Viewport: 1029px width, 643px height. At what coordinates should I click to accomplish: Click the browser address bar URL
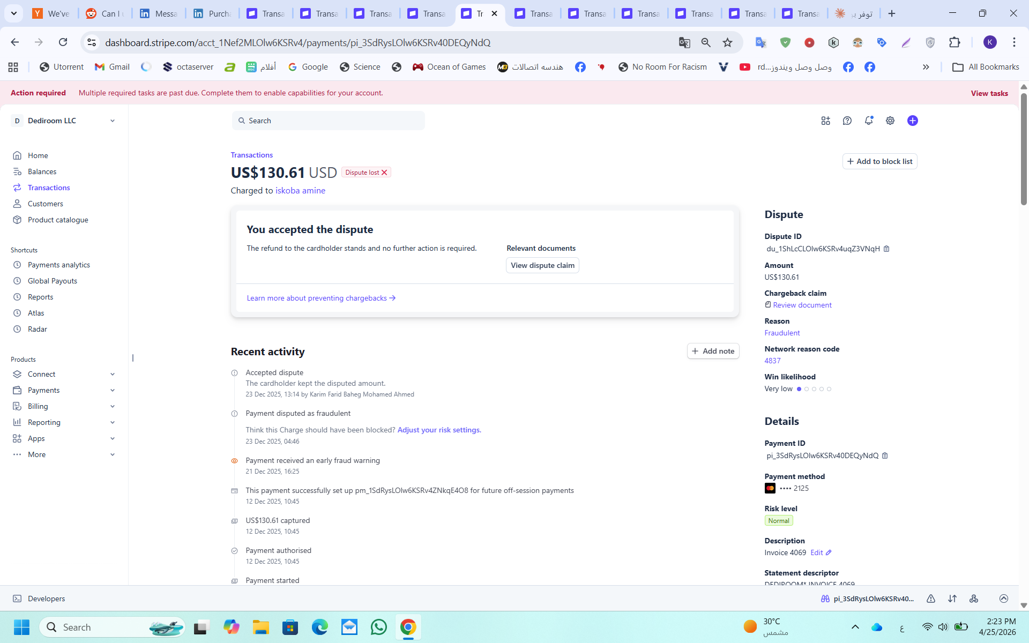297,42
